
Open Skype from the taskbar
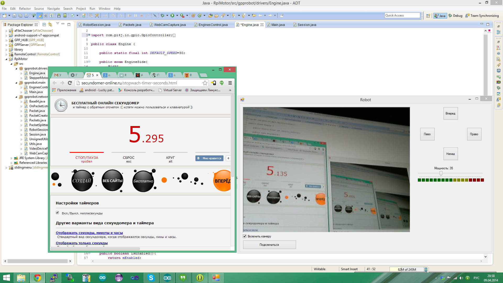tap(151, 278)
